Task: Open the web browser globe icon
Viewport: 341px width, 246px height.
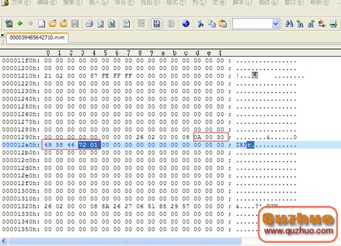Action: click(x=186, y=23)
